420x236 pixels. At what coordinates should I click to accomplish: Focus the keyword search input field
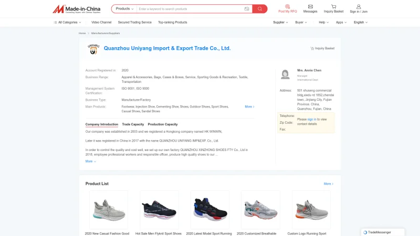(x=190, y=9)
